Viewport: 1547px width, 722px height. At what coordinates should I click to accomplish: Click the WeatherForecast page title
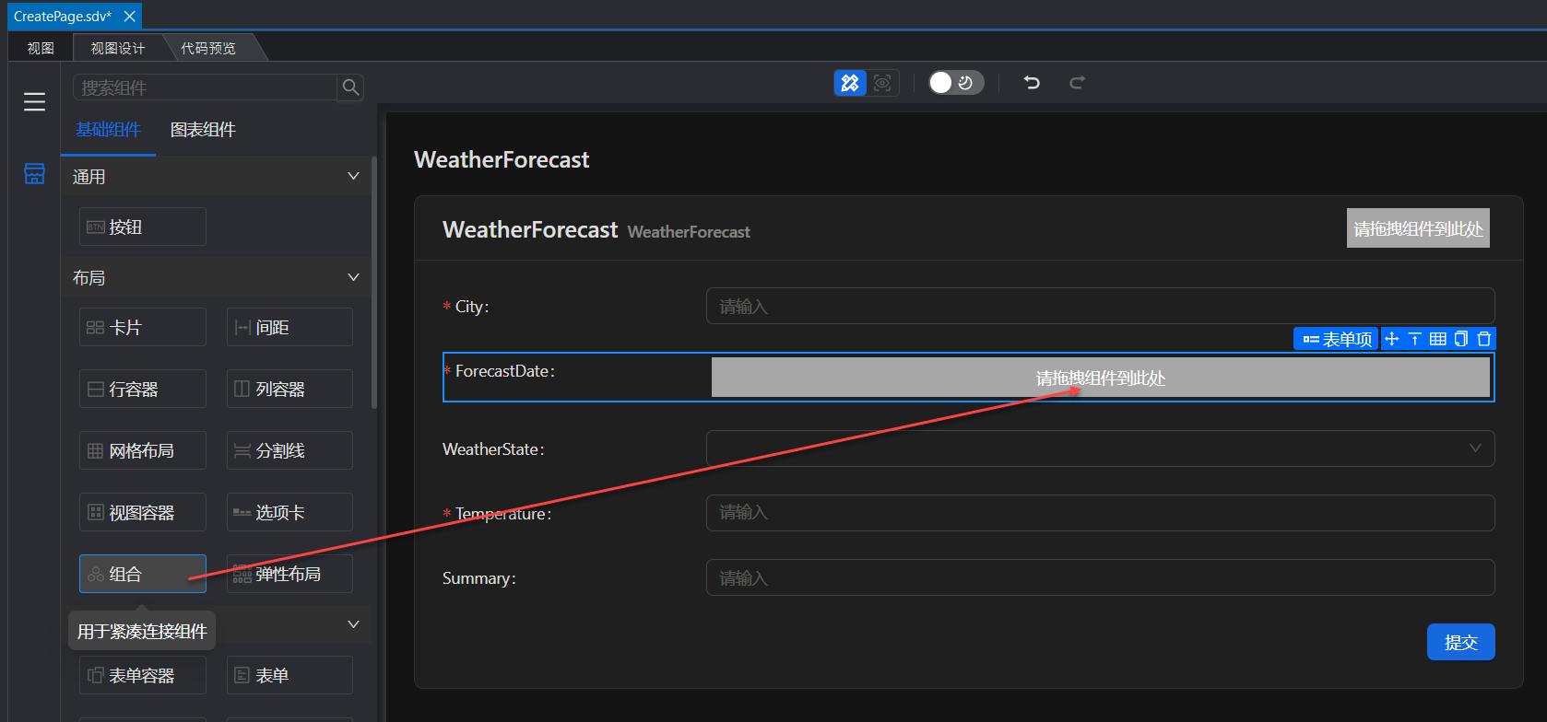click(x=502, y=159)
